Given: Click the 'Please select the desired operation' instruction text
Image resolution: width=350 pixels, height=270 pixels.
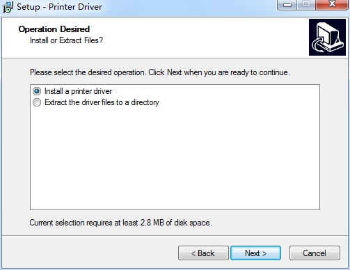Looking at the screenshot, I should point(160,72).
